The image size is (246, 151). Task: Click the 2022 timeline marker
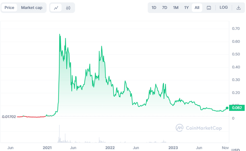coord(110,147)
